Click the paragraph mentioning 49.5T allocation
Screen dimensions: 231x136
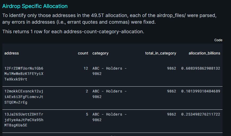click(x=109, y=19)
